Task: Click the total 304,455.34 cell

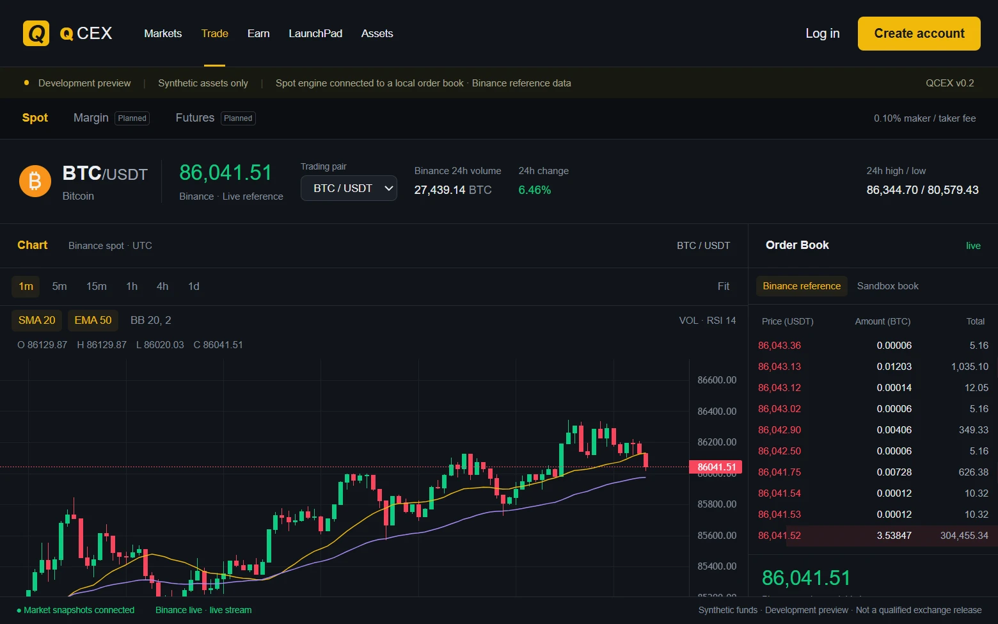Action: tap(964, 536)
